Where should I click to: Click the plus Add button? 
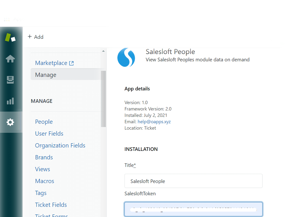pyautogui.click(x=36, y=37)
